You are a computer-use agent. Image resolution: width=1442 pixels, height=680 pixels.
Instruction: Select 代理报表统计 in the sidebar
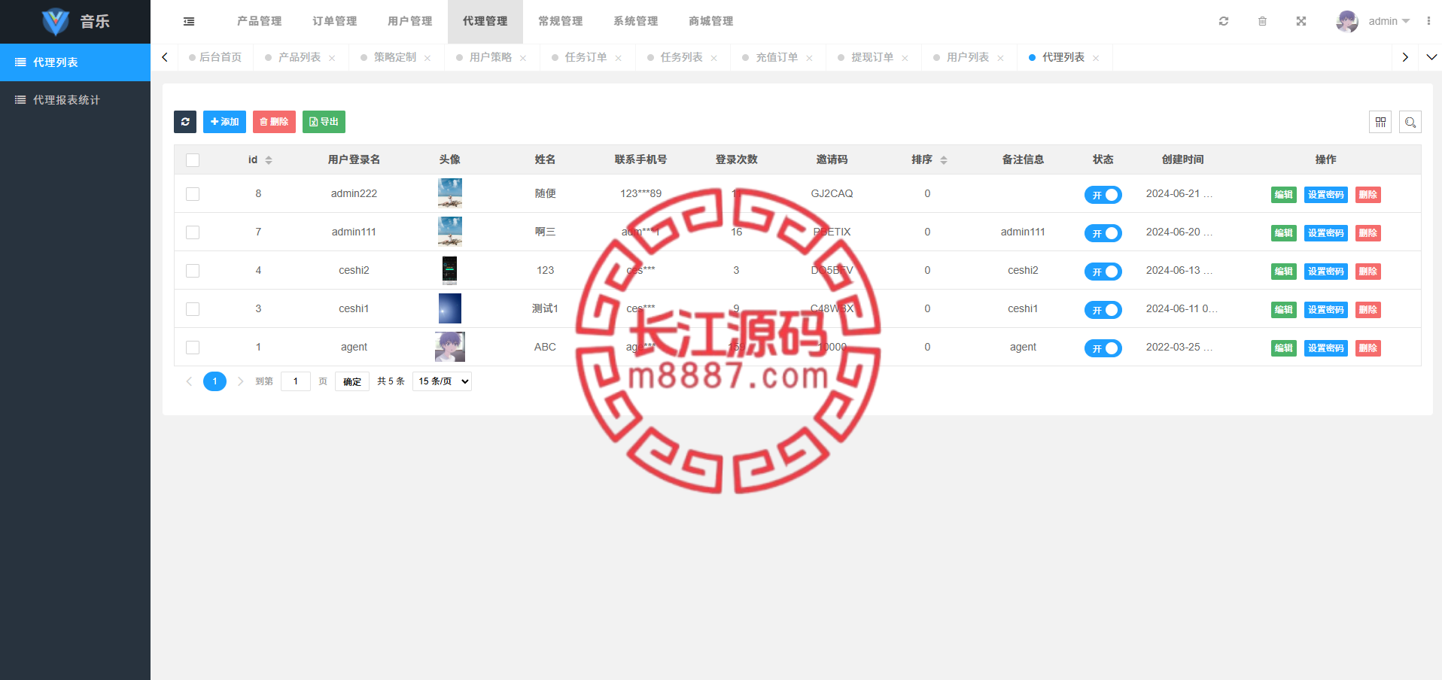(x=75, y=100)
